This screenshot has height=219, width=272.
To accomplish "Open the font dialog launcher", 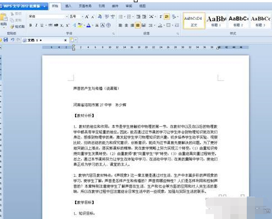I will click(x=114, y=33).
